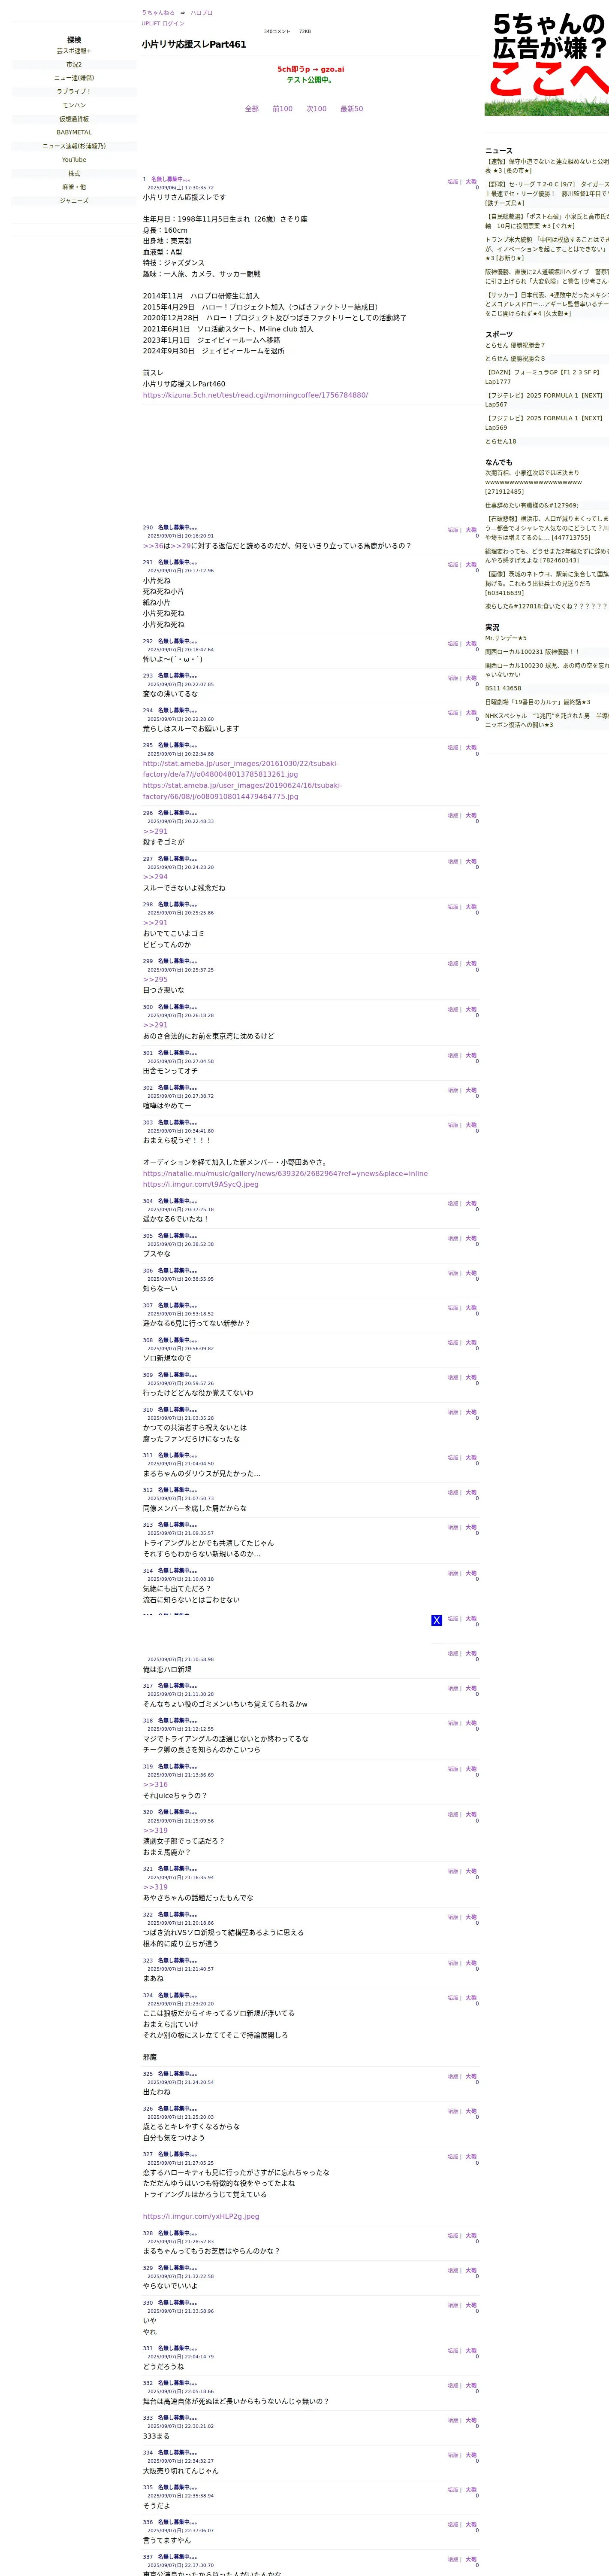
Task: Select the 前100 navigation tab
Action: click(283, 109)
